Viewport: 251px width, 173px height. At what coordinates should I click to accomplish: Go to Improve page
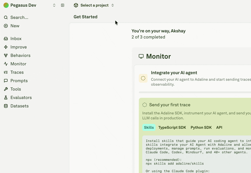pyautogui.click(x=19, y=47)
